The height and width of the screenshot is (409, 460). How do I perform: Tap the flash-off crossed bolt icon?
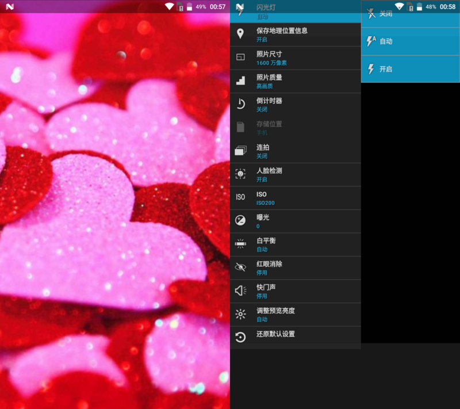[x=371, y=13]
